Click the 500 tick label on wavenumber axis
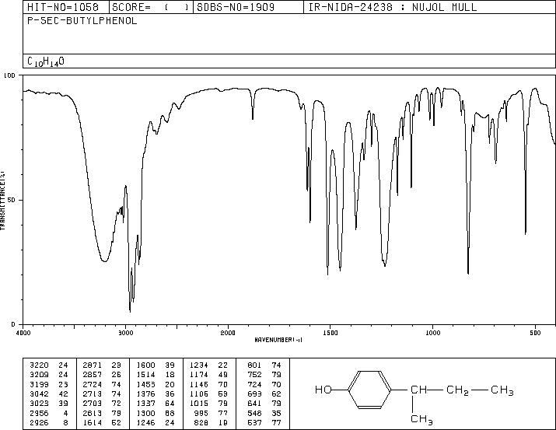 [x=535, y=333]
